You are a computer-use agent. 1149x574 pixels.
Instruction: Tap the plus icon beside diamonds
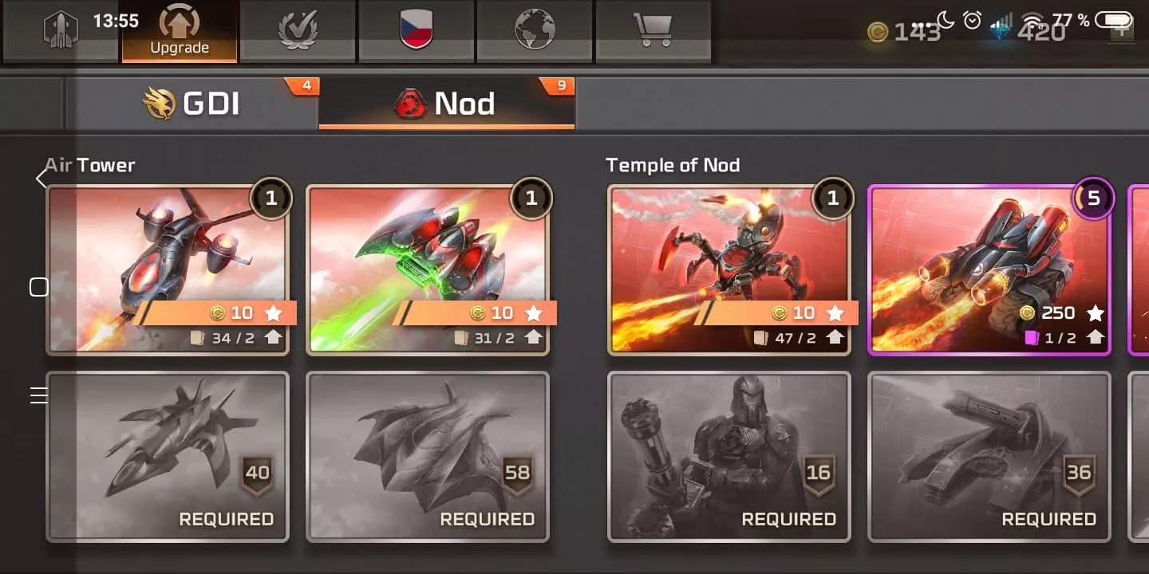click(1123, 32)
